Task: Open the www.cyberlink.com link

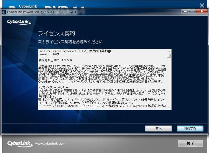Action: [x=50, y=144]
